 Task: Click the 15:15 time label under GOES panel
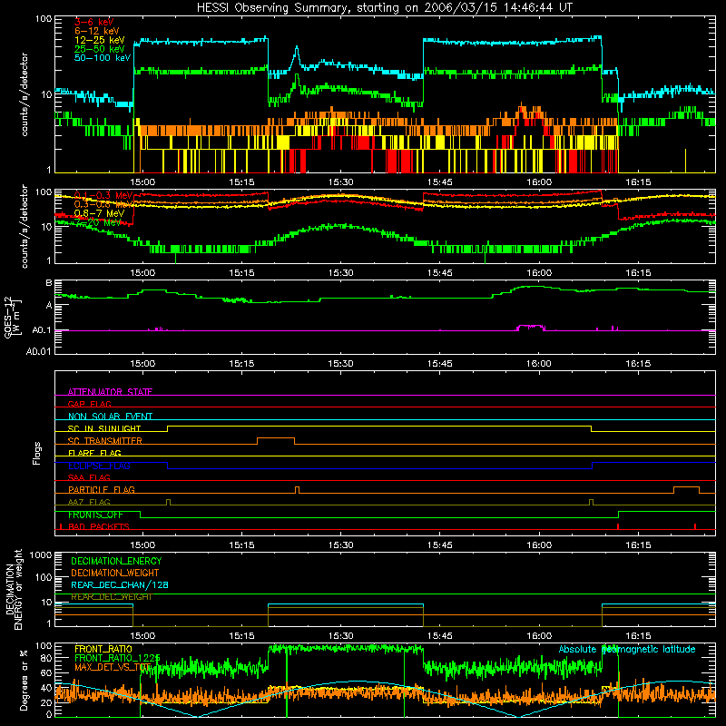[241, 364]
